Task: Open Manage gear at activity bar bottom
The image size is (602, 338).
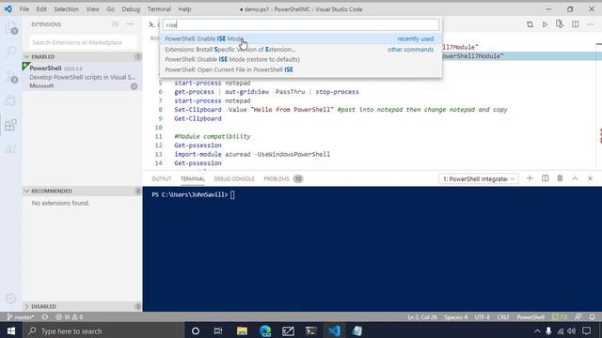Action: pos(10,299)
